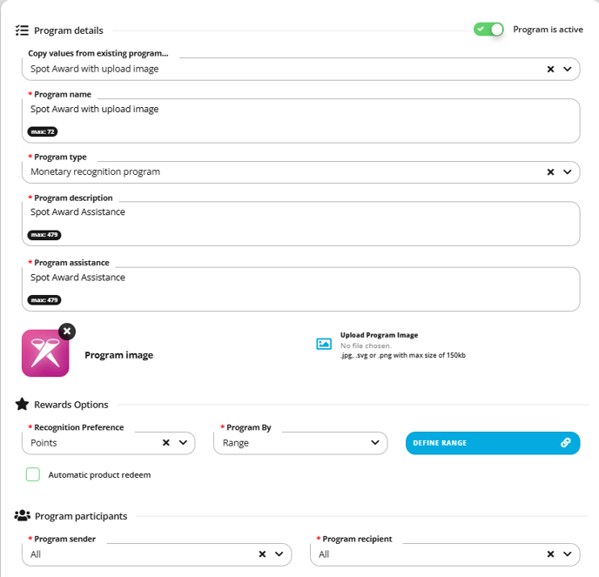This screenshot has height=577, width=599.
Task: Click the upload program image picture icon
Action: click(x=324, y=344)
